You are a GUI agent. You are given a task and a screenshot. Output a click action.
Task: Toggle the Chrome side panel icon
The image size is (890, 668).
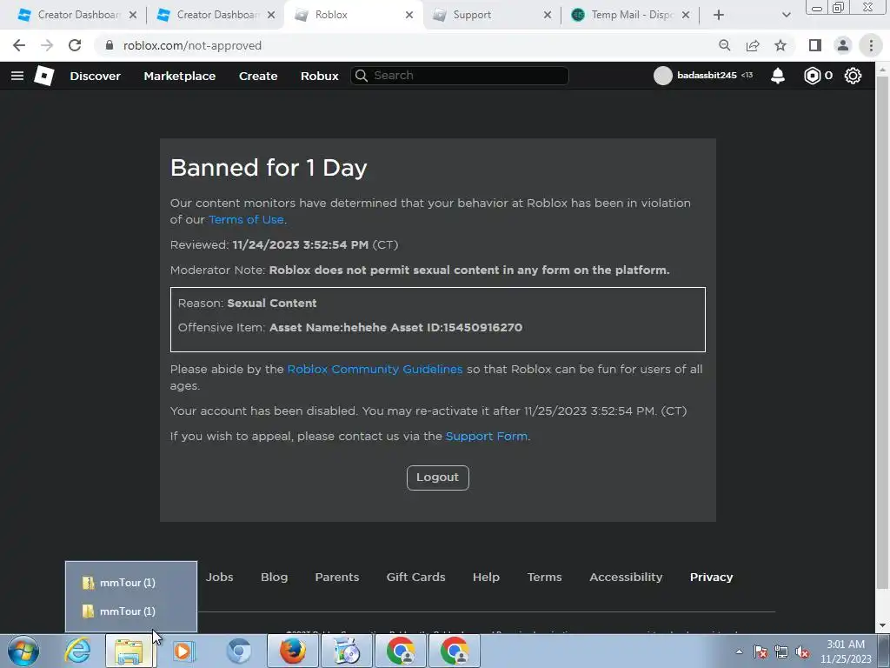[x=815, y=45]
